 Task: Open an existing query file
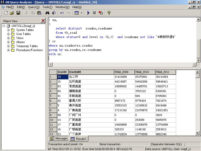point(12,13)
